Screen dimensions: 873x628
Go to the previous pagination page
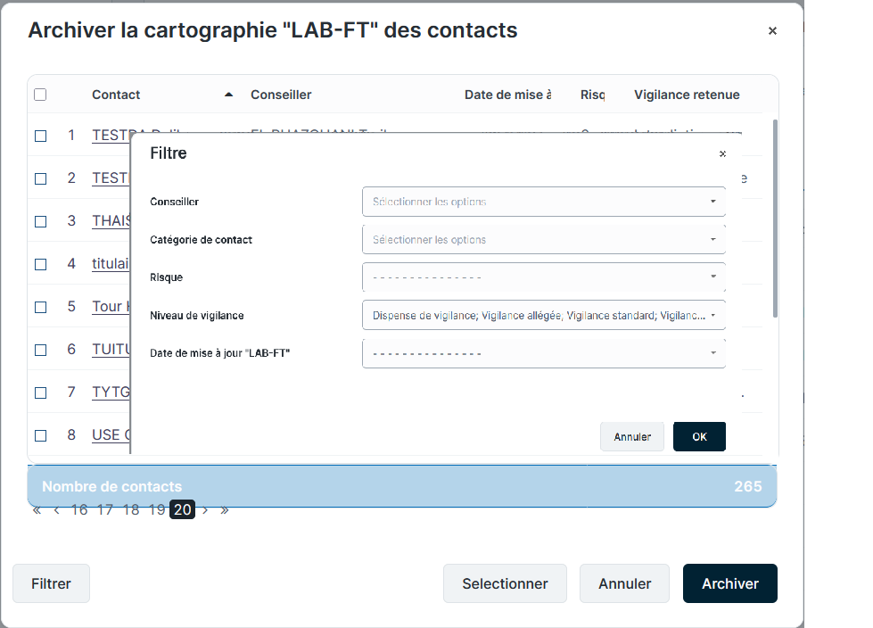57,510
